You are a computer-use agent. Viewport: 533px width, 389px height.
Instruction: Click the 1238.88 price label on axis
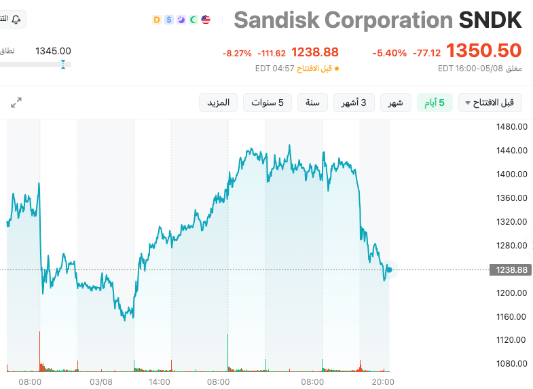pos(510,270)
